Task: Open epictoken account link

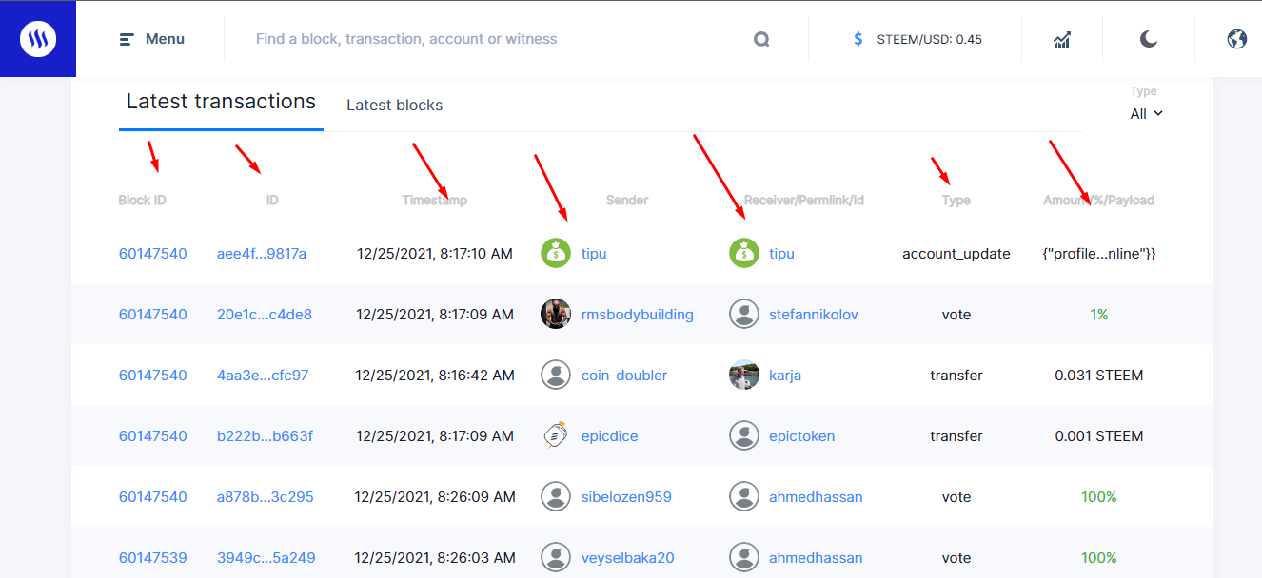Action: point(802,436)
